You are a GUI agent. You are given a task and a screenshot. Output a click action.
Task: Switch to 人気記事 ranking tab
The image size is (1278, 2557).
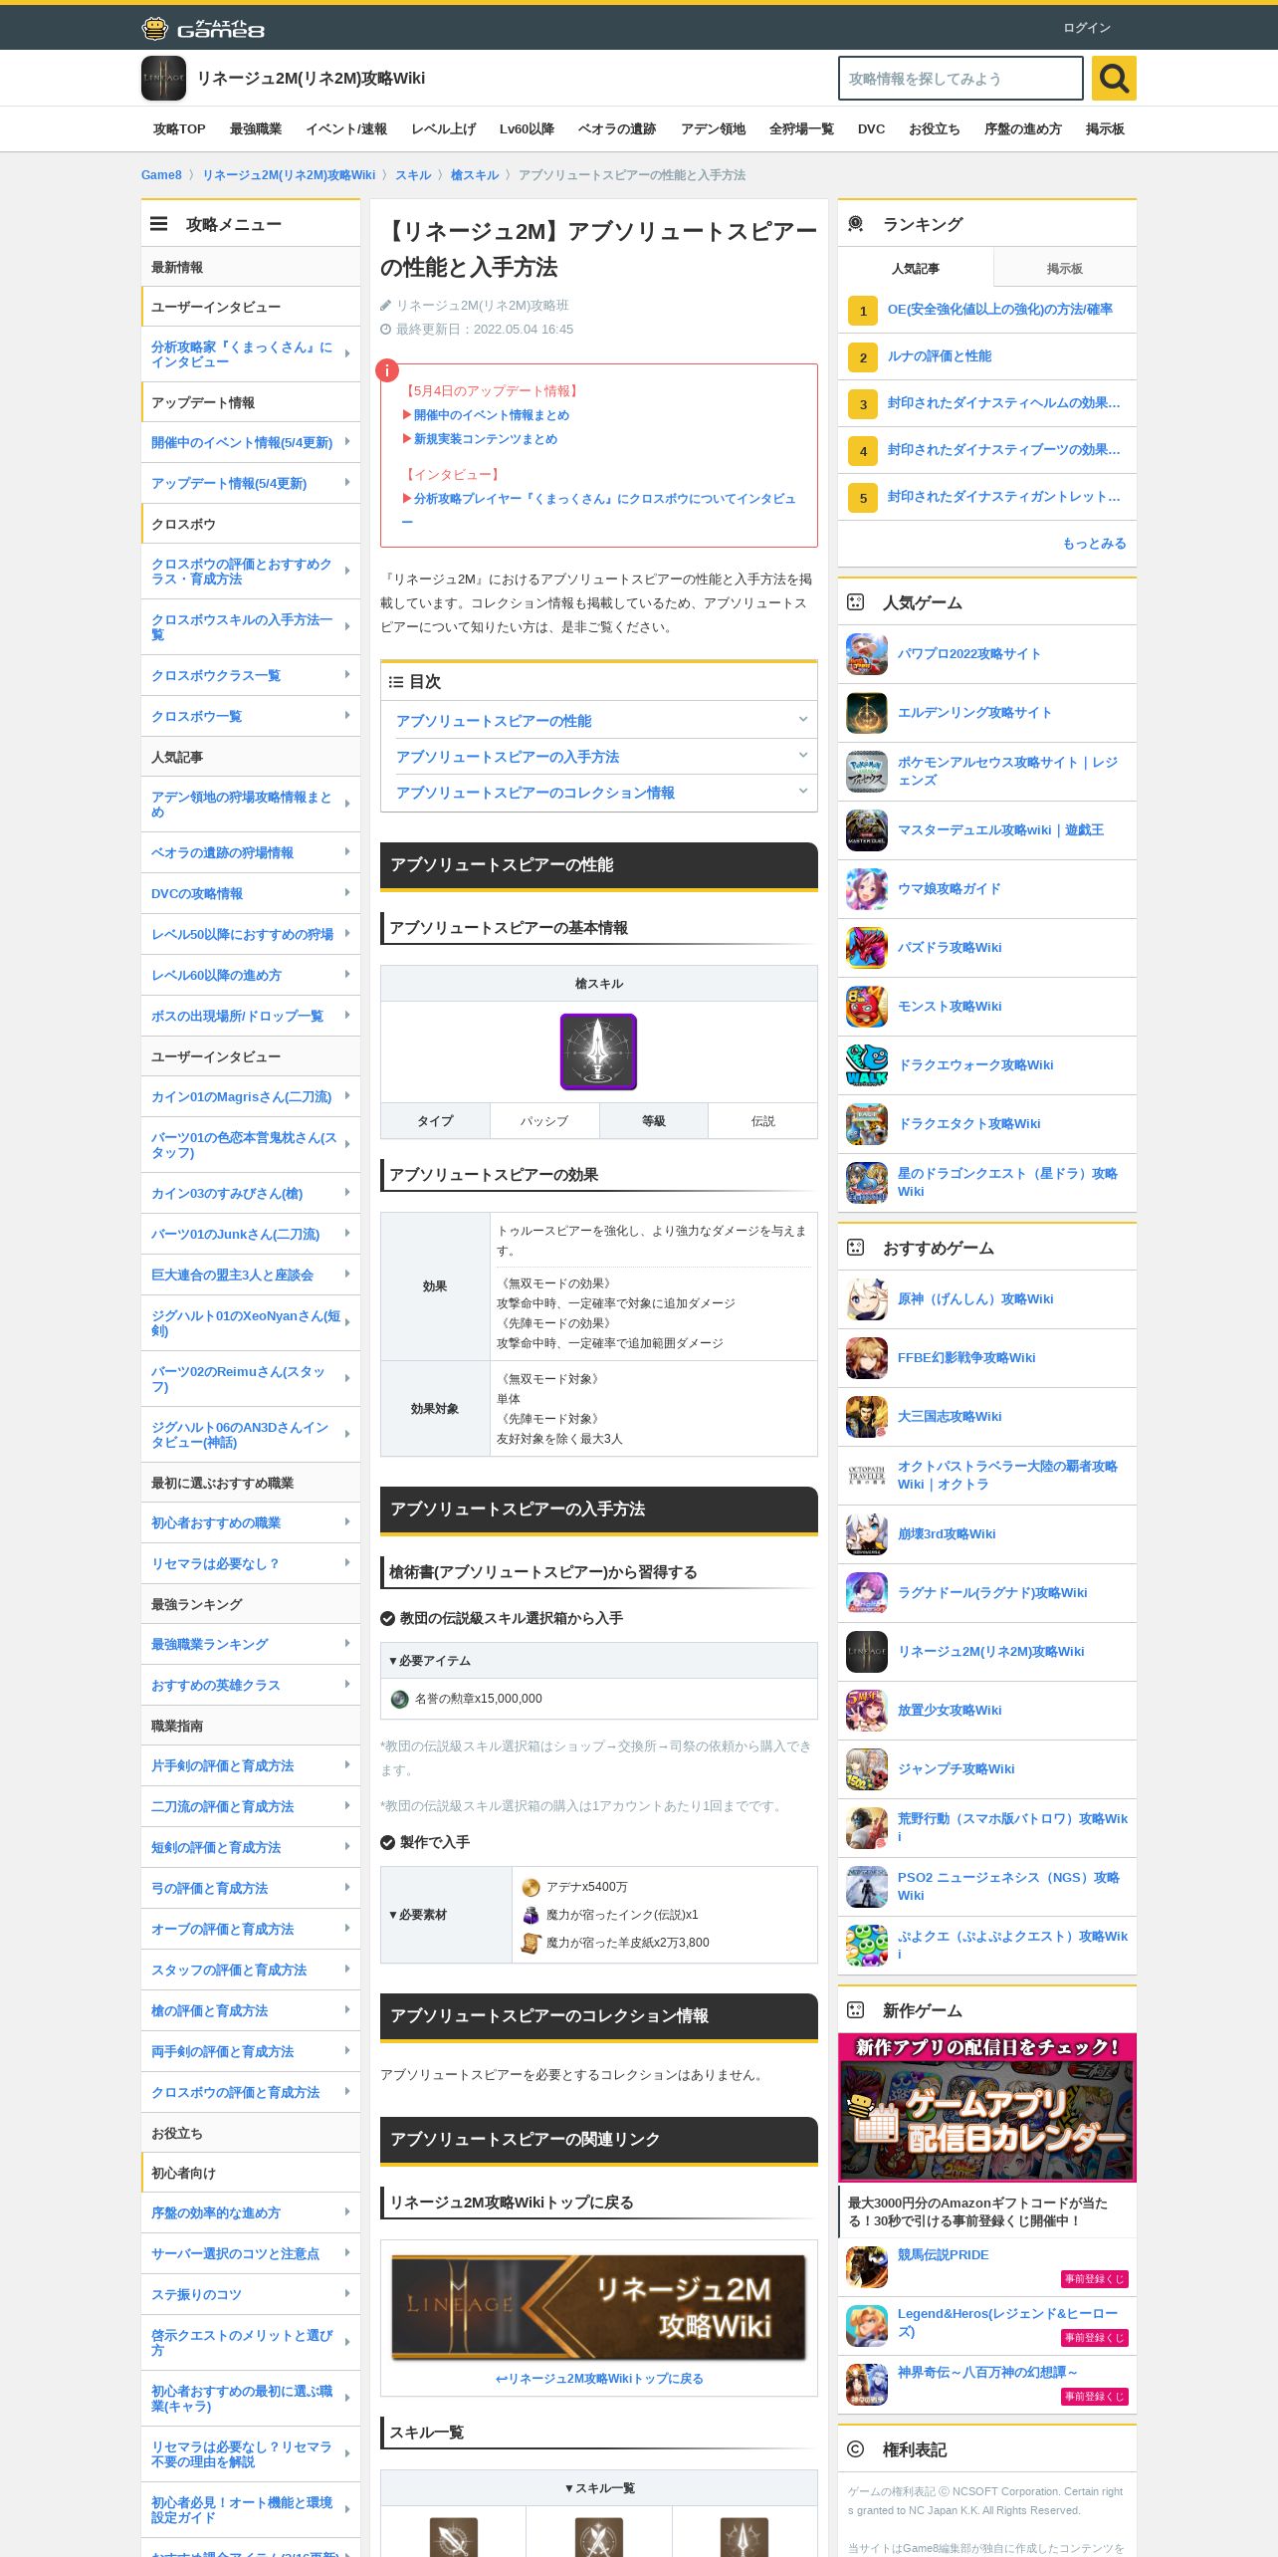[x=916, y=269]
